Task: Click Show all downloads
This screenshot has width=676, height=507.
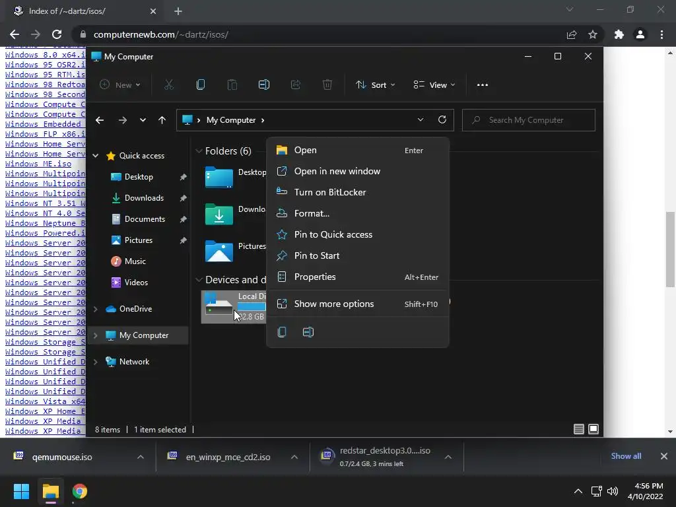Action: point(626,456)
